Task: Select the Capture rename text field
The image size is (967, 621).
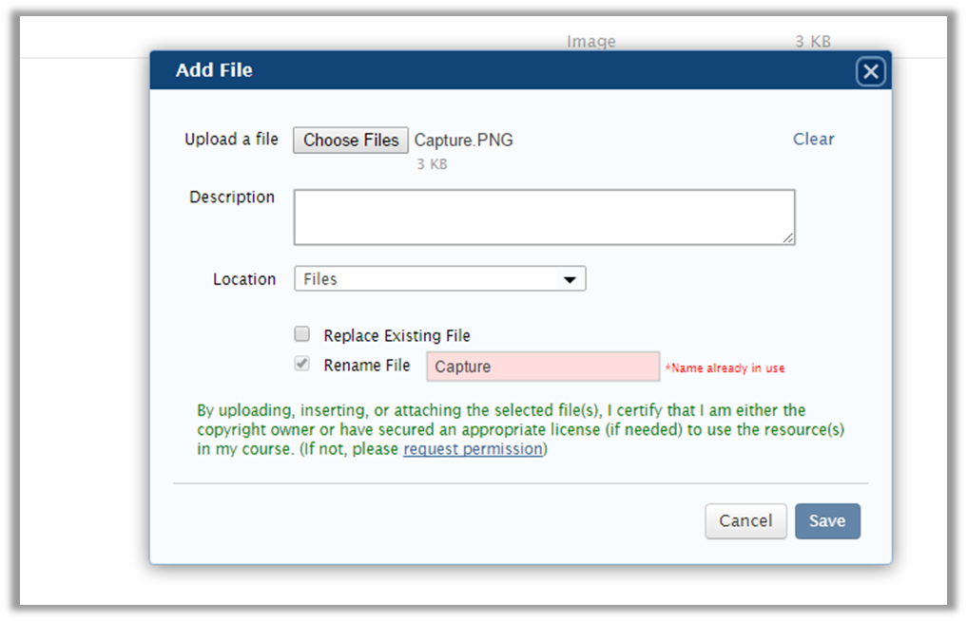Action: pyautogui.click(x=543, y=366)
